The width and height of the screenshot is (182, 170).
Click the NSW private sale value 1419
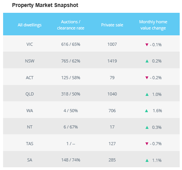[112, 61]
